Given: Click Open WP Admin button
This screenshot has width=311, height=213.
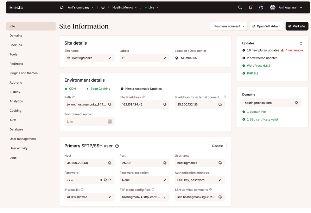Looking at the screenshot, I should coord(266,26).
